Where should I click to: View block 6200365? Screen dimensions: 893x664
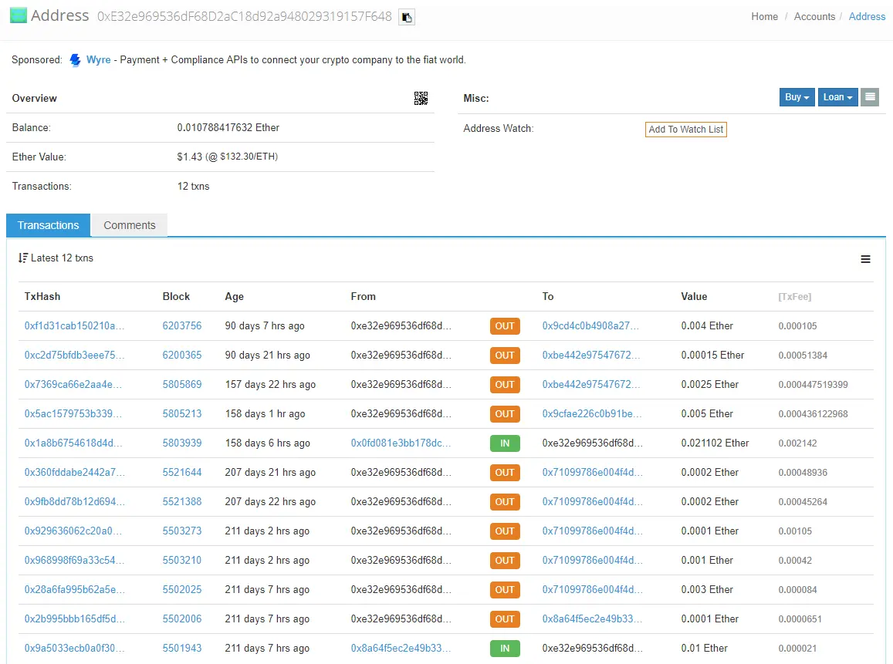181,355
